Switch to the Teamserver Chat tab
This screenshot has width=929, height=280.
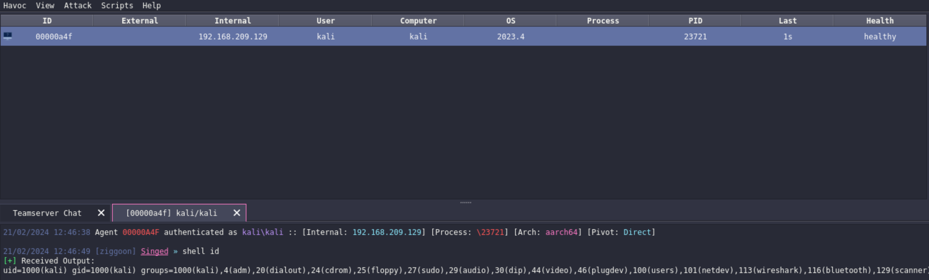(x=47, y=213)
